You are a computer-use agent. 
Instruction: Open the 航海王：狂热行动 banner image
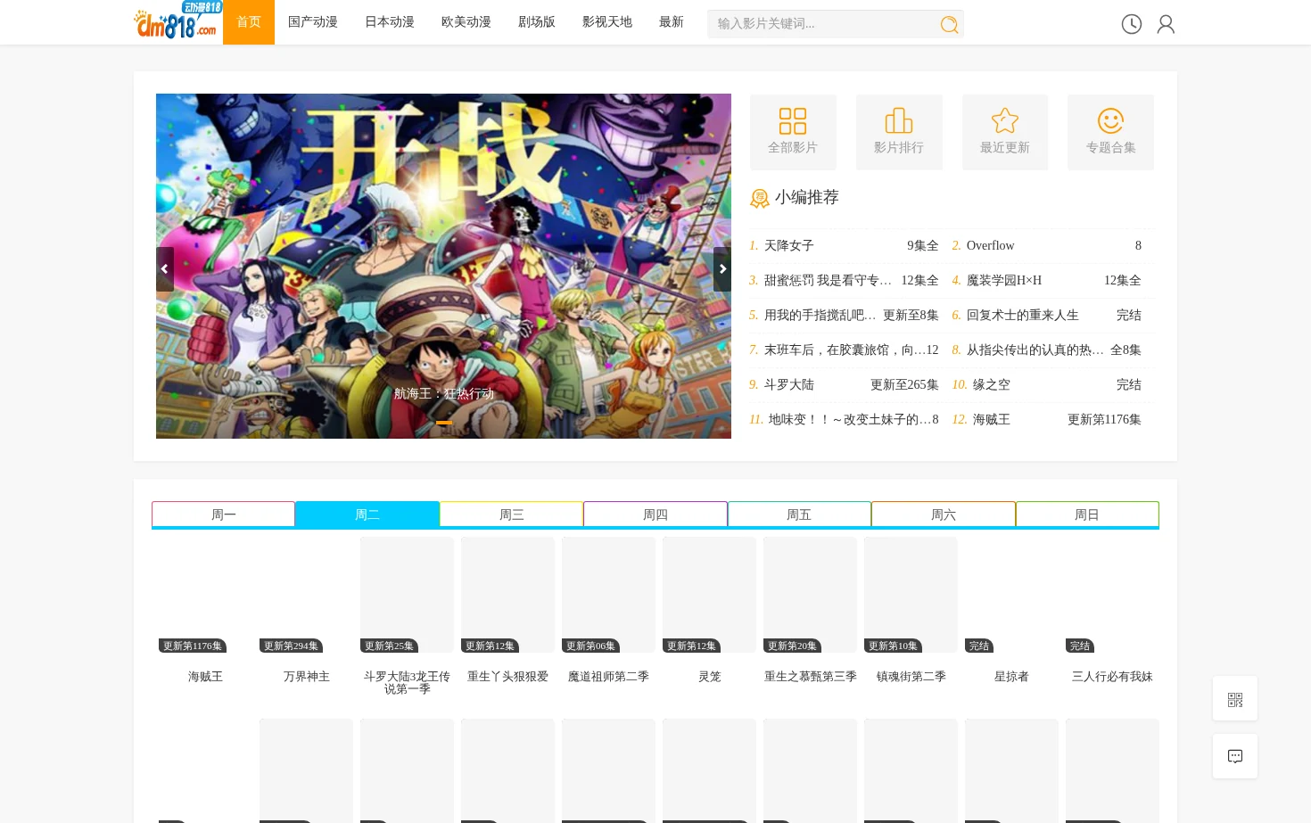(x=443, y=266)
